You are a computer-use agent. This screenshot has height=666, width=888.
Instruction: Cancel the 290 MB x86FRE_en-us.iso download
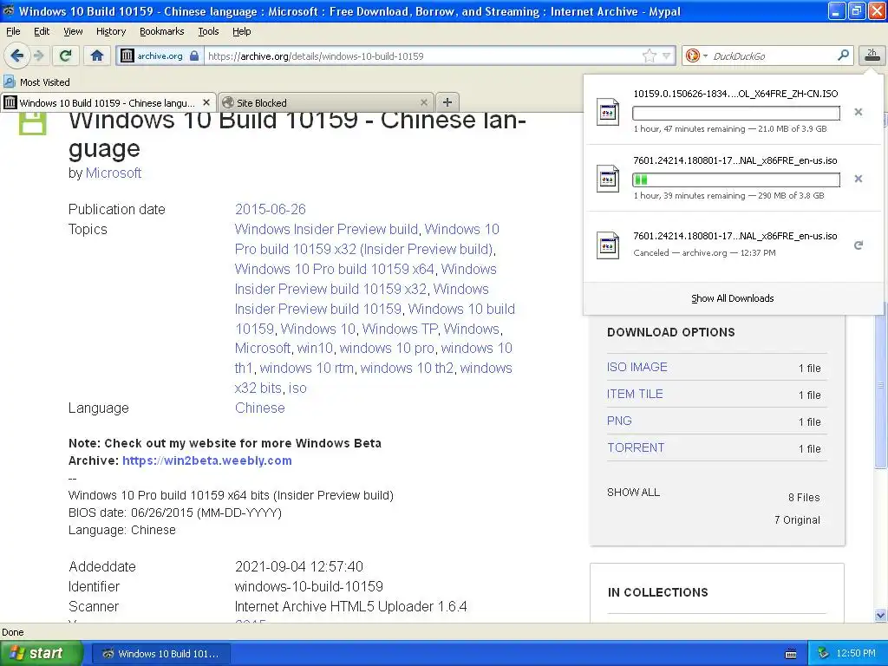[x=858, y=179]
